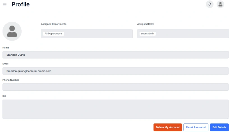The height and width of the screenshot is (133, 230).
Task: Select the All Departments tag
Action: 54,34
